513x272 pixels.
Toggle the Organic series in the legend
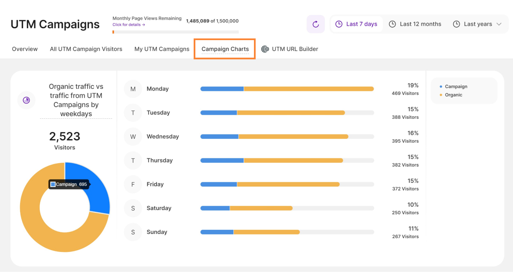point(453,95)
